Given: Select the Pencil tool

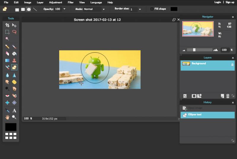Looking at the screenshot, I should (7, 47).
